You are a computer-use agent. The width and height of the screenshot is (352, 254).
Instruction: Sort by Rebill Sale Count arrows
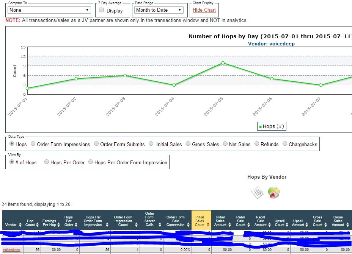pyautogui.click(x=248, y=224)
